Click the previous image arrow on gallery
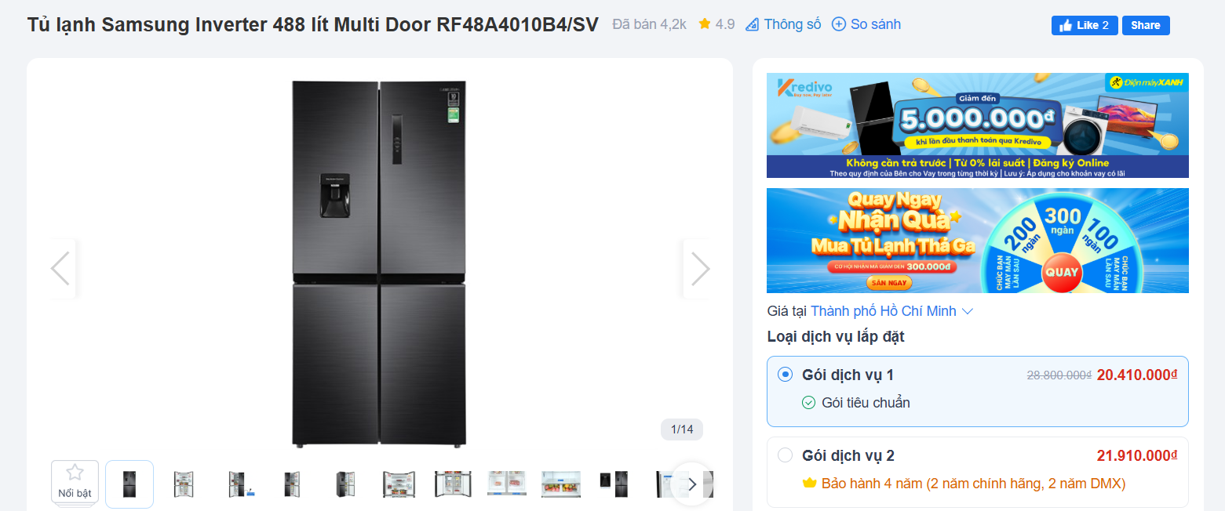This screenshot has height=511, width=1225. [x=60, y=269]
